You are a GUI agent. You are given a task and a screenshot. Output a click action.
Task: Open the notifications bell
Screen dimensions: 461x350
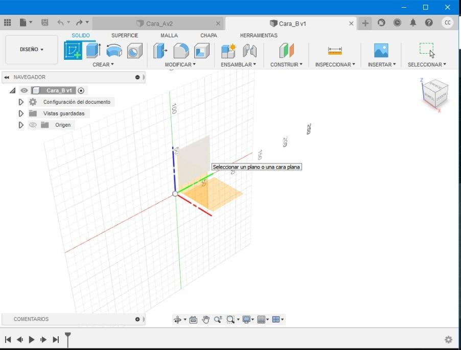pos(413,22)
